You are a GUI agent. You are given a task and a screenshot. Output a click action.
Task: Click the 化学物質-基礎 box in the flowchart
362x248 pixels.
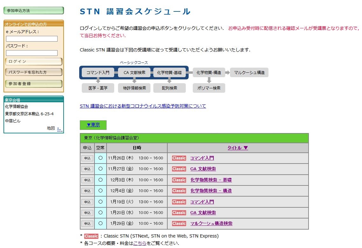[170, 73]
